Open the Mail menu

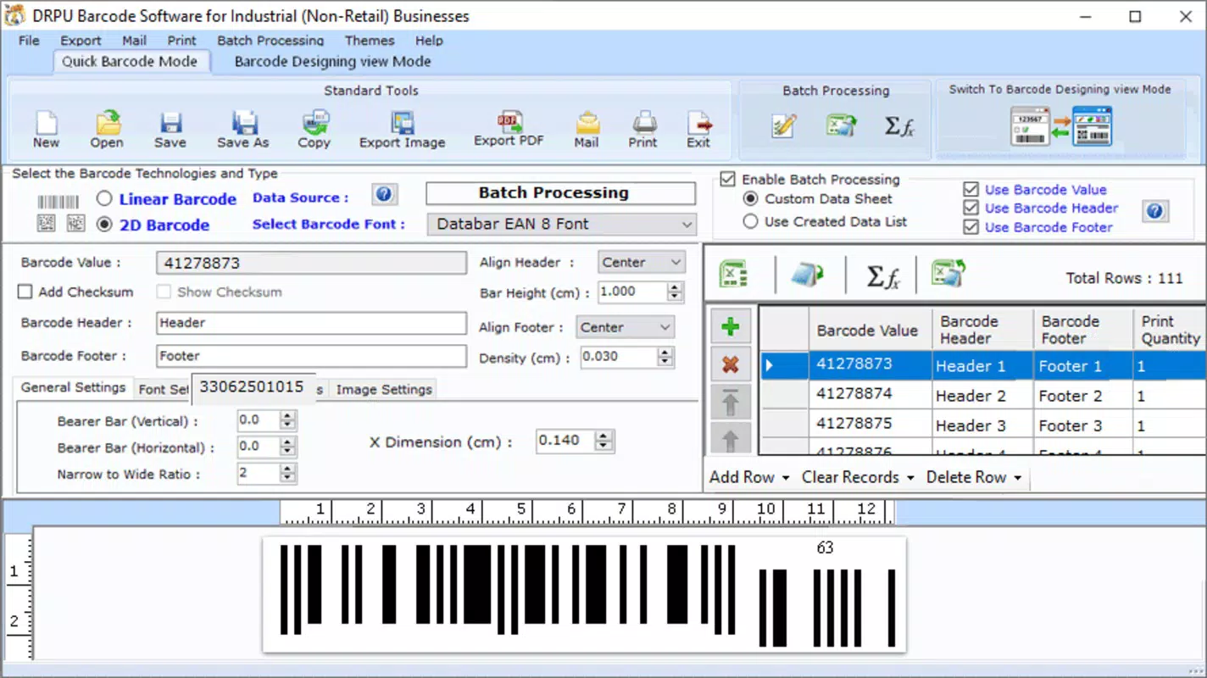134,40
